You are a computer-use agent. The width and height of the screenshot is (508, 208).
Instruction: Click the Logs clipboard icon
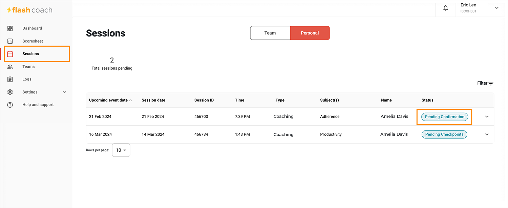point(10,79)
